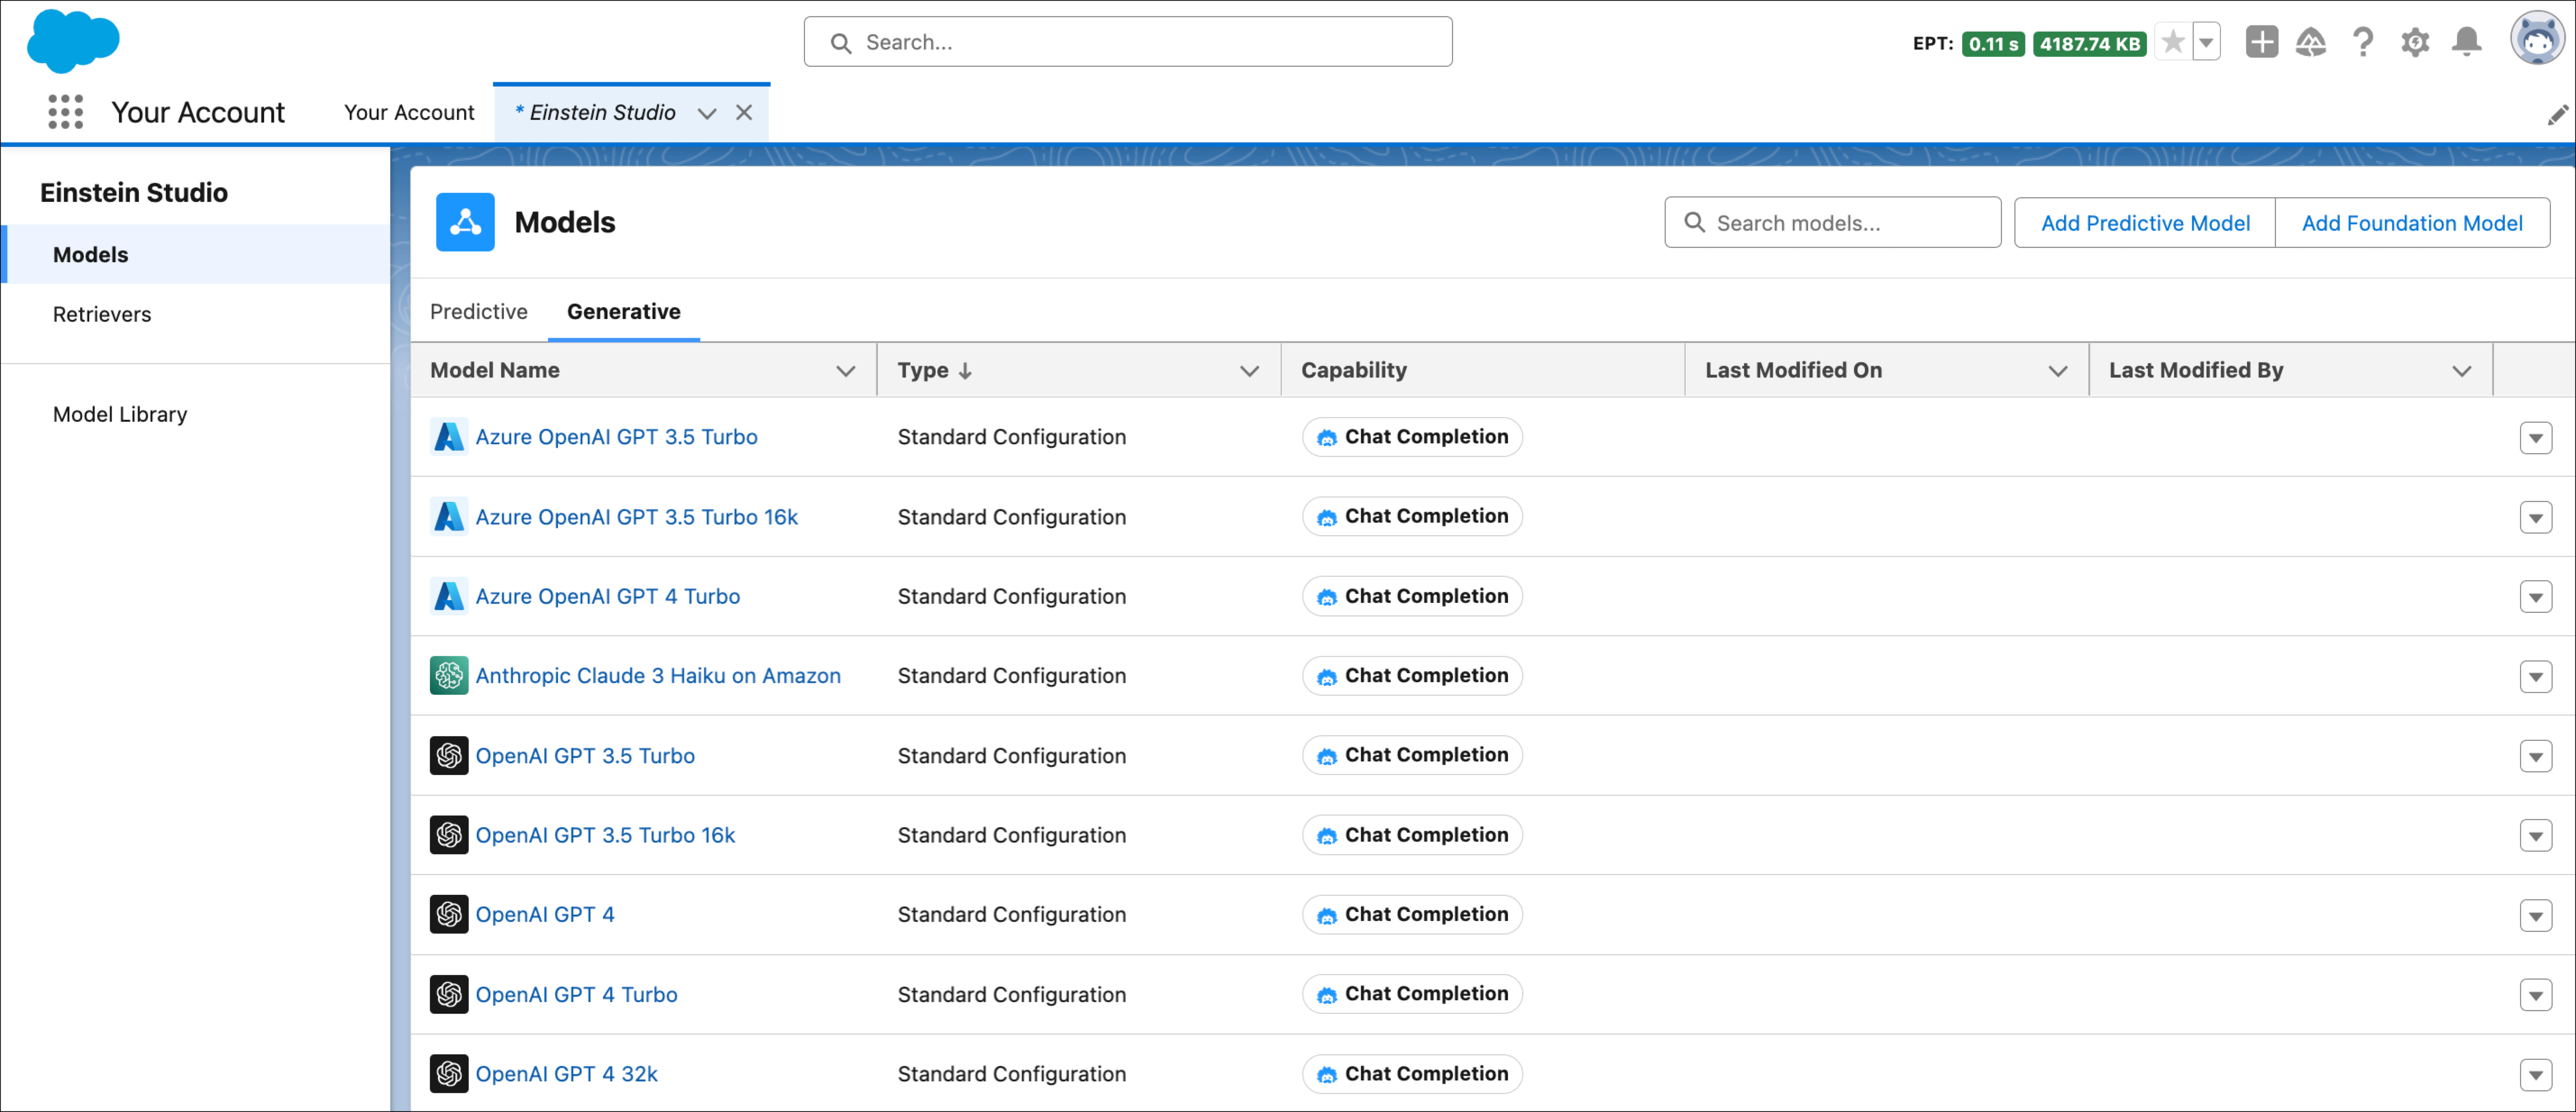Click the OpenAI icon beside OpenAI GPT 4

click(x=449, y=915)
